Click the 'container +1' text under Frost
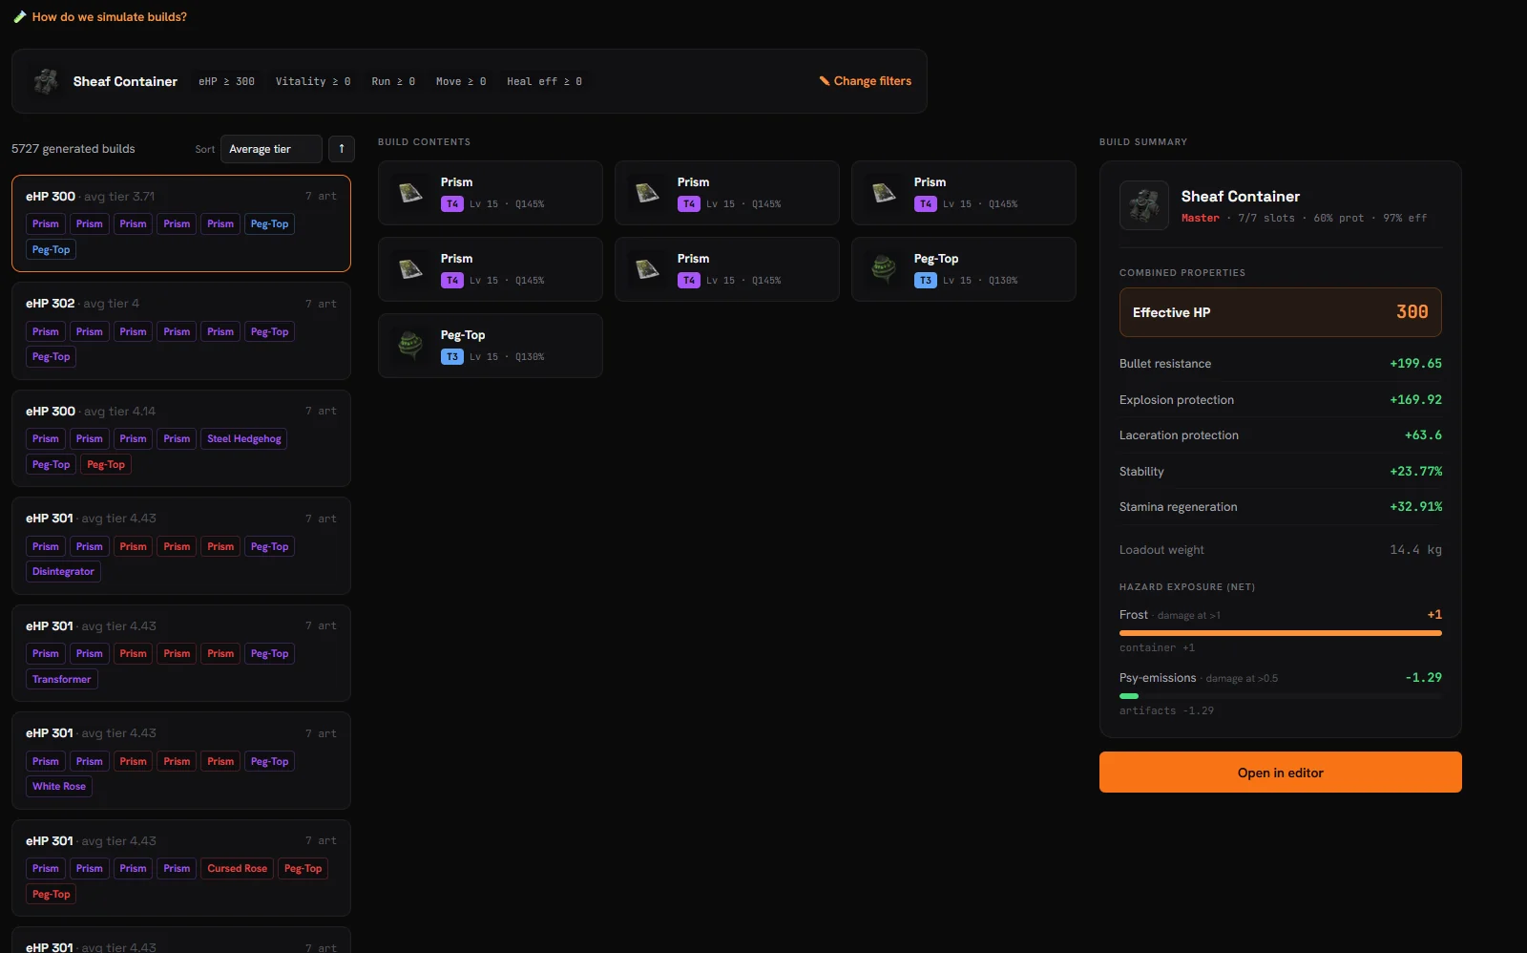 click(x=1157, y=648)
